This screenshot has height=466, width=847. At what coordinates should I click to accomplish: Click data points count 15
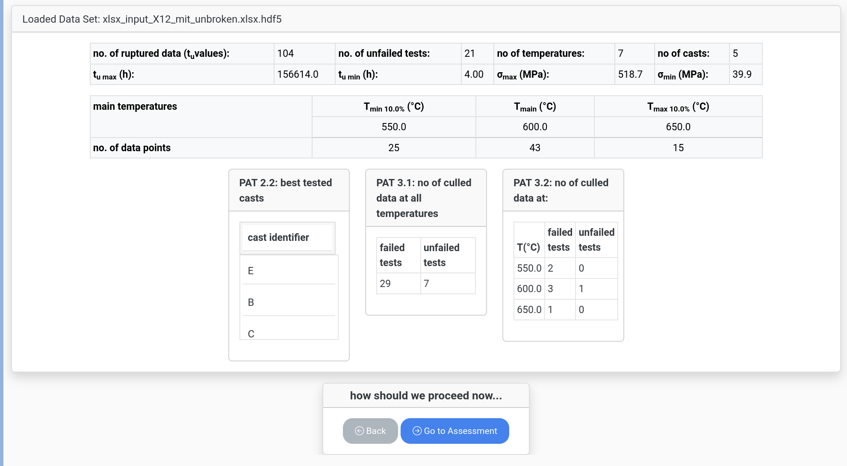pyautogui.click(x=678, y=148)
